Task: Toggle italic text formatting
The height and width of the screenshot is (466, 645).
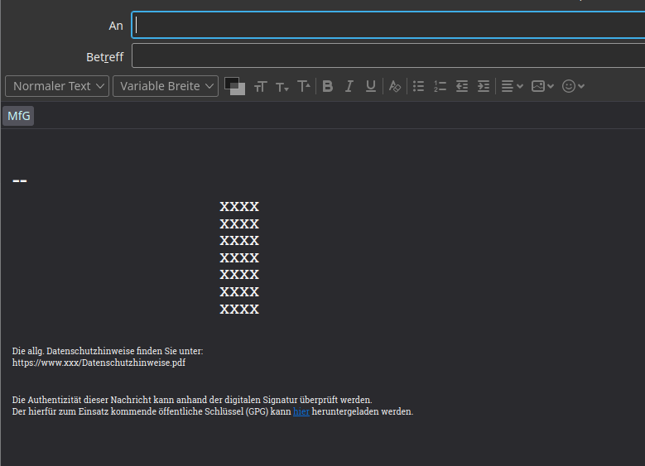Action: coord(349,86)
